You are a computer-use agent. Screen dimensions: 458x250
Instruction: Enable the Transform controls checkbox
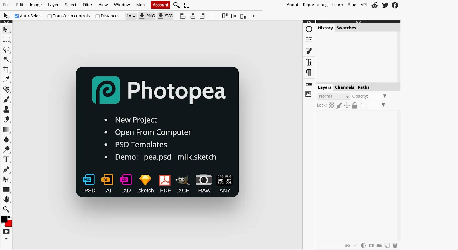pyautogui.click(x=50, y=16)
